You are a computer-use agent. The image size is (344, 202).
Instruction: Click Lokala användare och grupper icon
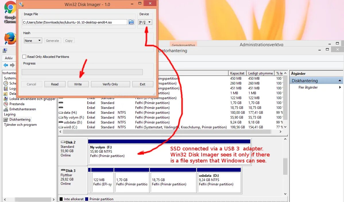[x=6, y=99]
